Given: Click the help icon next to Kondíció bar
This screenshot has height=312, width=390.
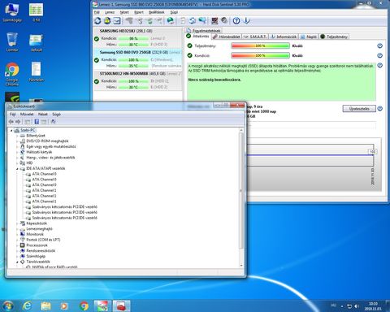Looking at the screenshot, I should point(379,55).
